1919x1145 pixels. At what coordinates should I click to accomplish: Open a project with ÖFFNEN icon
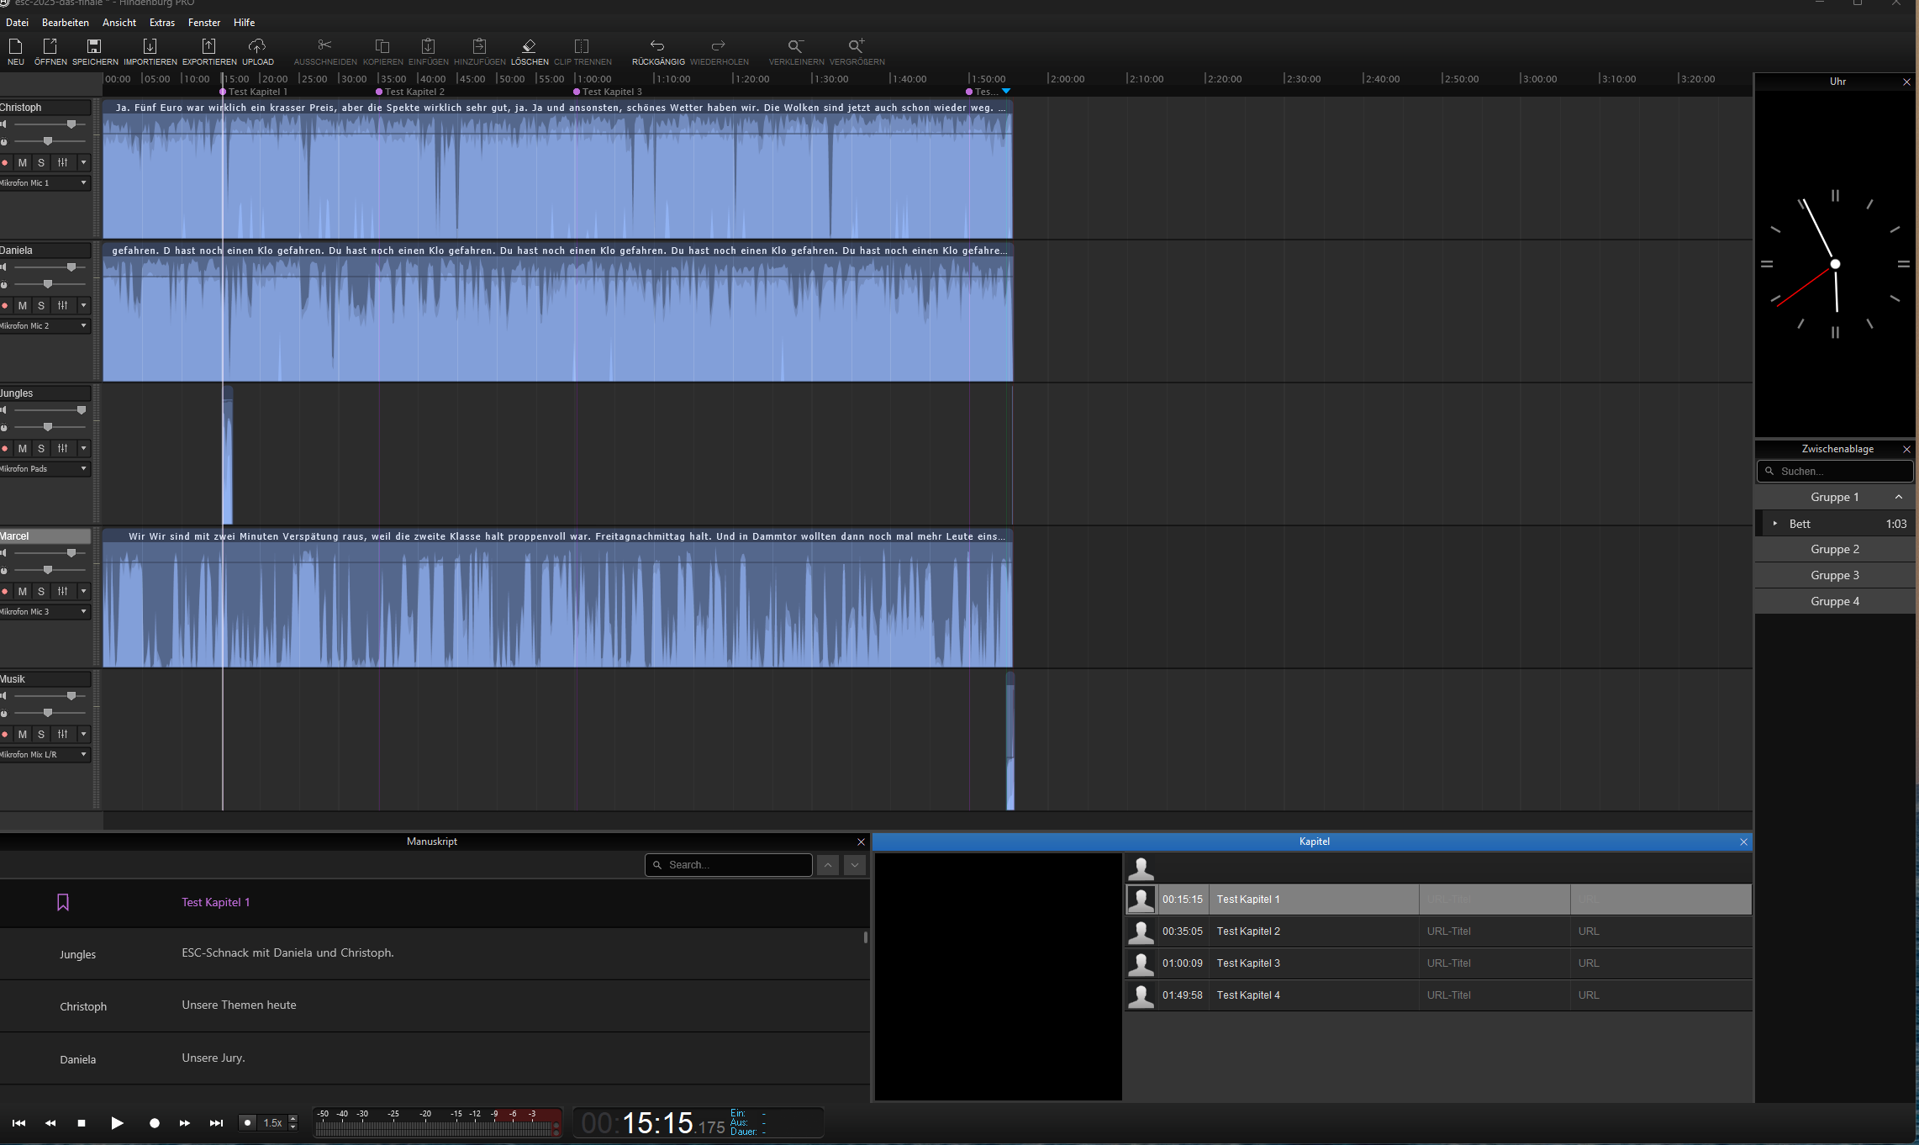[50, 46]
